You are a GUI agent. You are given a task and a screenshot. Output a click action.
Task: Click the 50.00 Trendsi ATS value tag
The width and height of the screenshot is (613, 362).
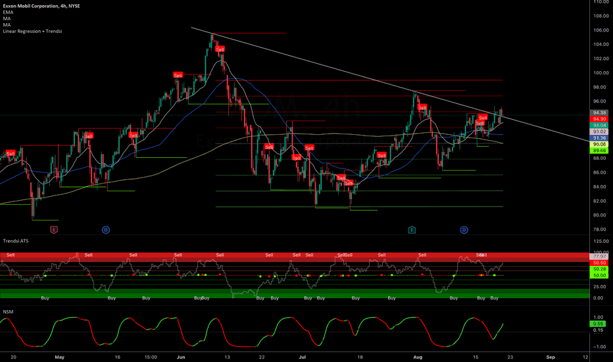(x=599, y=276)
